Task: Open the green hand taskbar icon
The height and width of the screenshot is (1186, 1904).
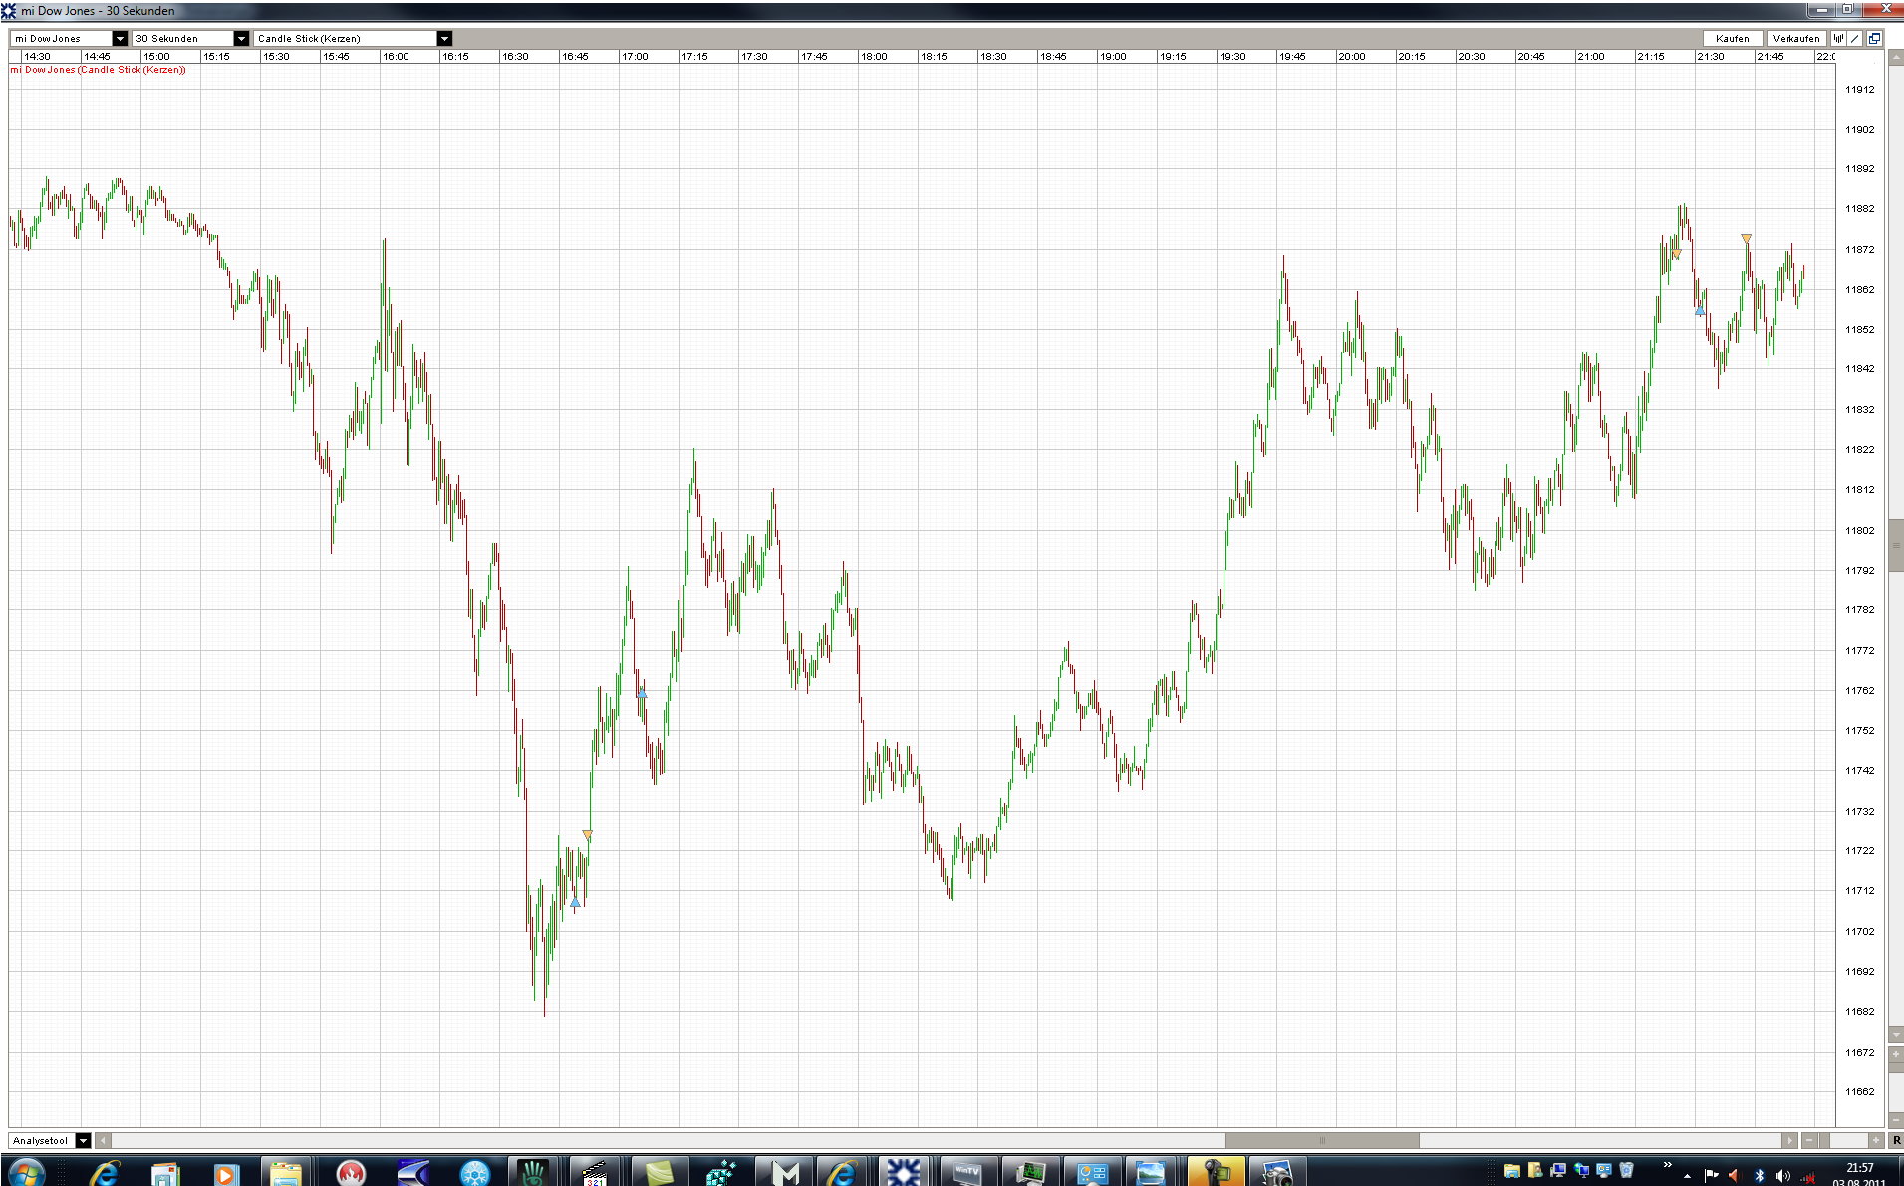Action: tap(534, 1173)
